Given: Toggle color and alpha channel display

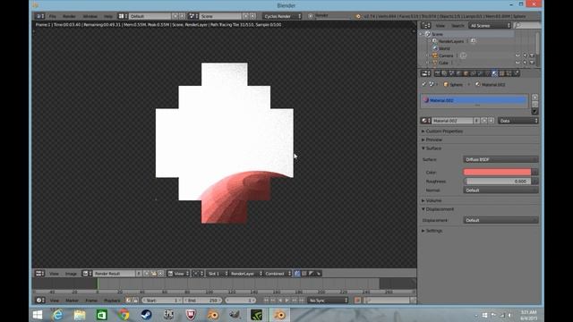Looking at the screenshot, I should [296, 274].
